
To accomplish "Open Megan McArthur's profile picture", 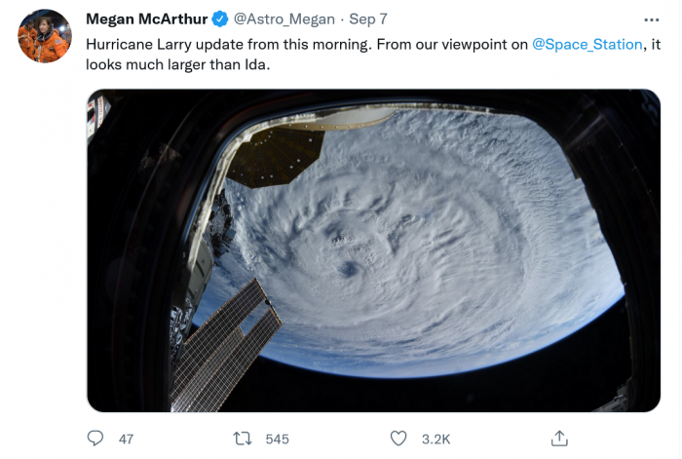I will pos(45,36).
